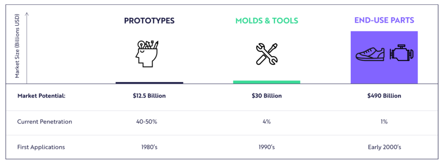Click the head with ideas prototype icon
This screenshot has height=164, width=445.
point(147,54)
